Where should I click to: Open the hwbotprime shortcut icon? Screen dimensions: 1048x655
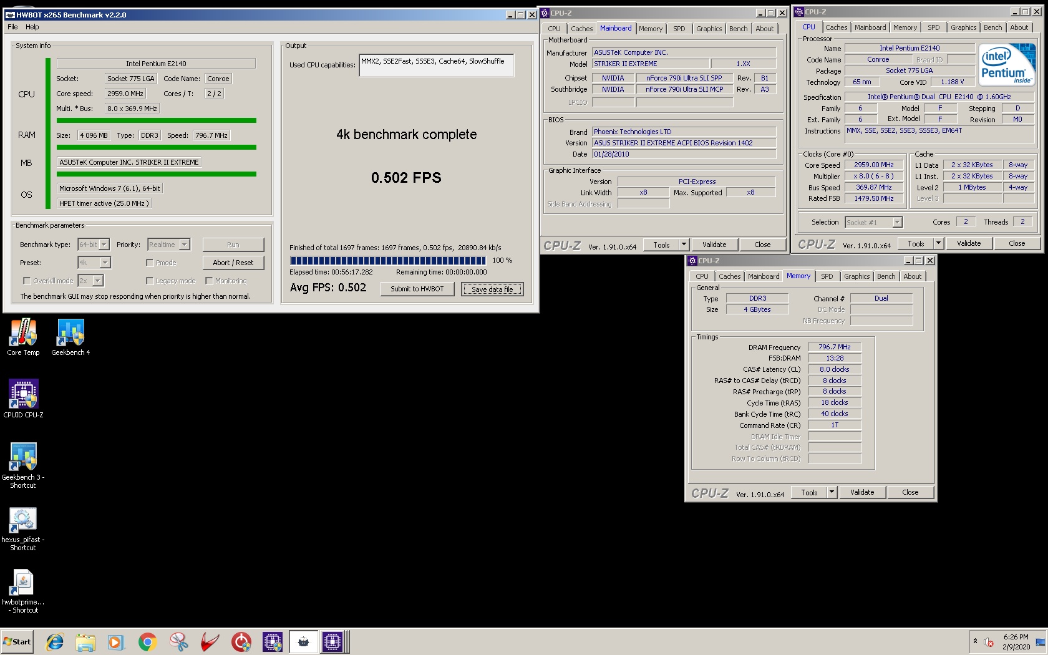click(x=23, y=590)
